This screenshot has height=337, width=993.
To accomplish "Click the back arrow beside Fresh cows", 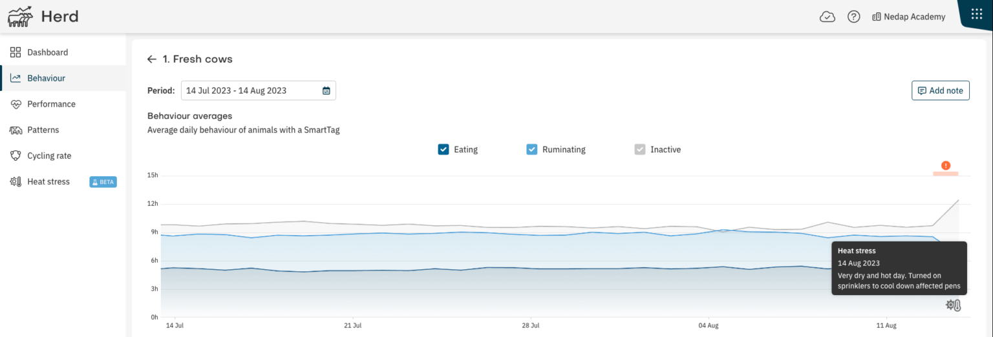I will pos(152,59).
